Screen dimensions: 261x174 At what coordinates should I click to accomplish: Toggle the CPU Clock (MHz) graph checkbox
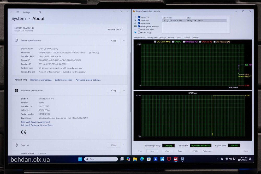155,41
